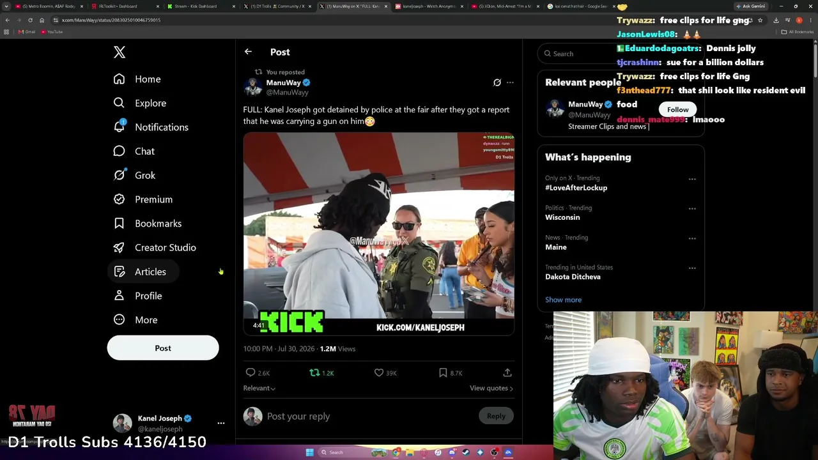Play the Kanel Joseph detained video
Screen dimensions: 818x460
tap(379, 234)
